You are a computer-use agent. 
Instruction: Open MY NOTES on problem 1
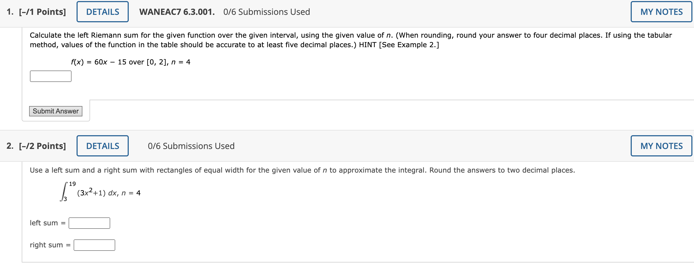[661, 12]
